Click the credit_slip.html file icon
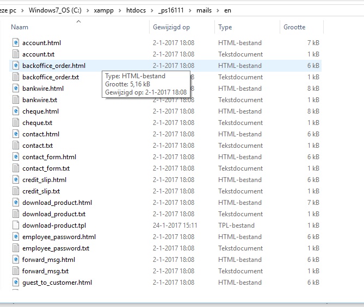 (x=16, y=179)
